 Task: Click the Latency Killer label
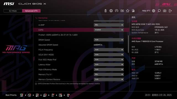click(x=45, y=65)
